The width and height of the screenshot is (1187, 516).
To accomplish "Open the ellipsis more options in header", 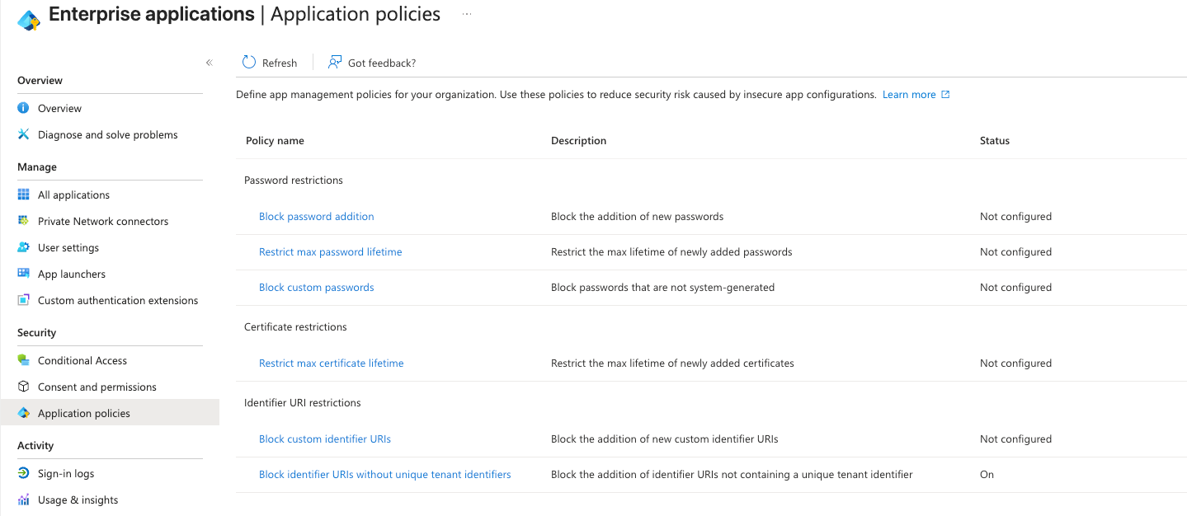I will (x=467, y=15).
